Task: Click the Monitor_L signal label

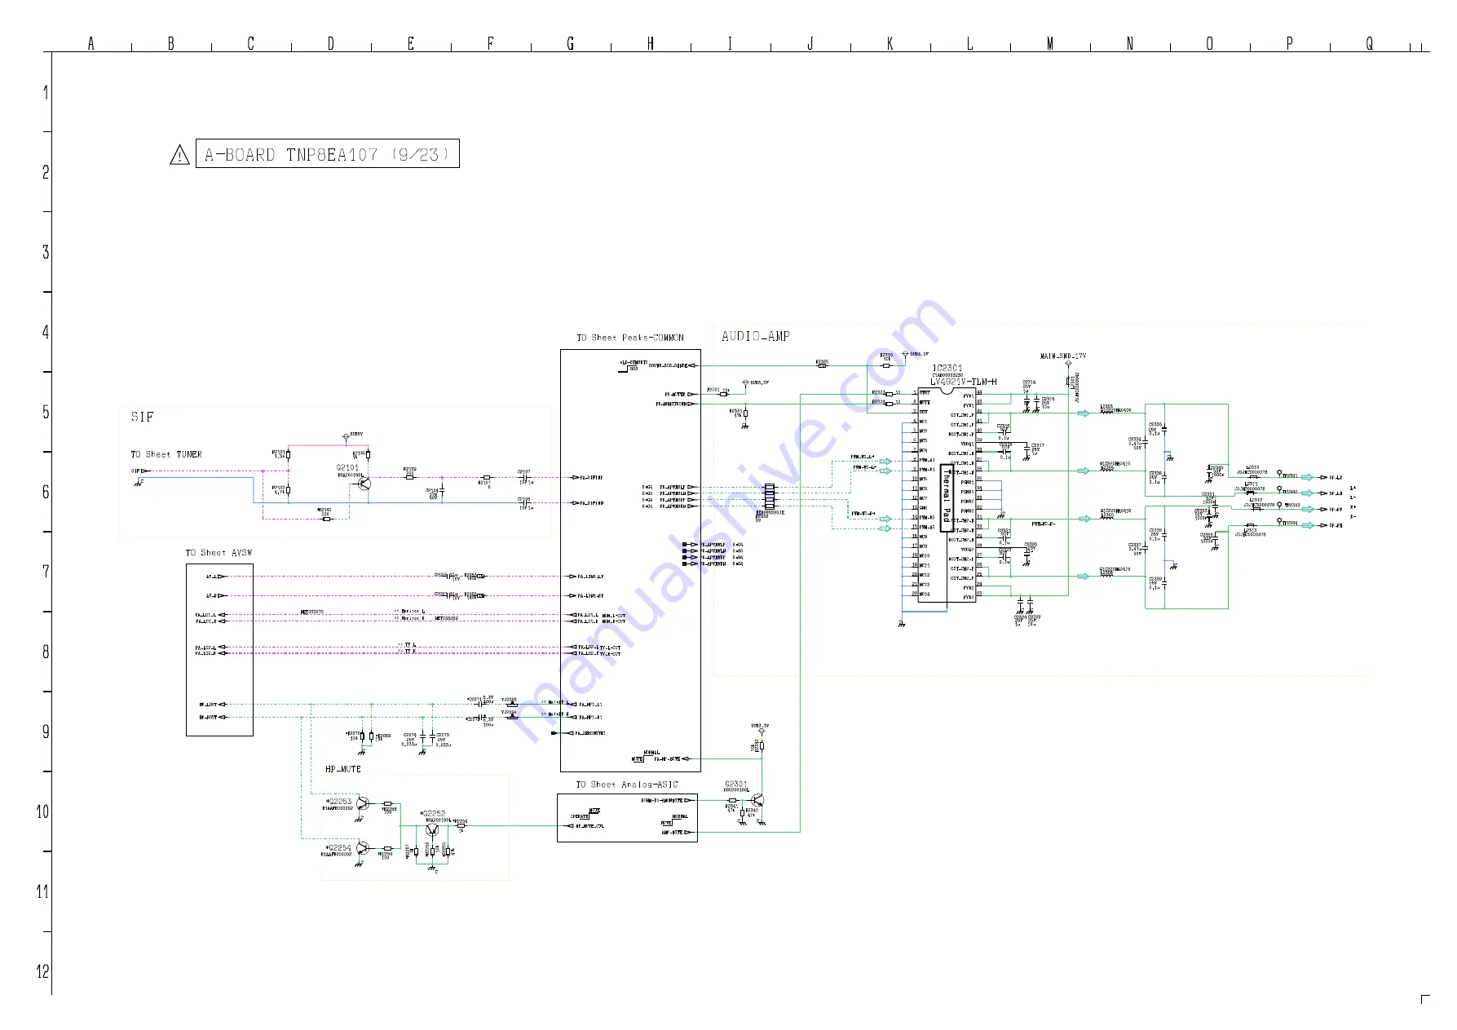Action: [x=412, y=612]
